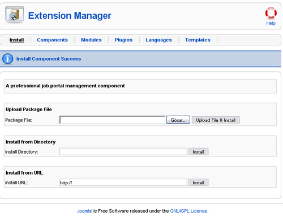The width and height of the screenshot is (283, 216).
Task: Click the Extension Manager package icon
Action: point(15,15)
